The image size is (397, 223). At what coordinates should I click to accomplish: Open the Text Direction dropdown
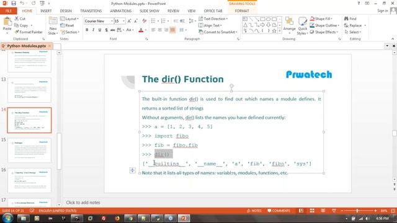[213, 19]
